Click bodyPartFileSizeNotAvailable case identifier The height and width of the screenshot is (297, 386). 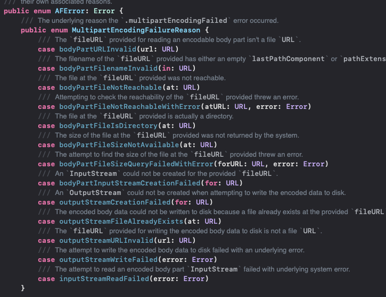click(x=119, y=145)
